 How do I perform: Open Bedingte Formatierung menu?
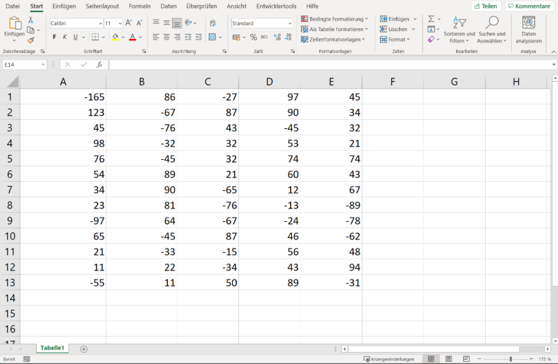334,19
